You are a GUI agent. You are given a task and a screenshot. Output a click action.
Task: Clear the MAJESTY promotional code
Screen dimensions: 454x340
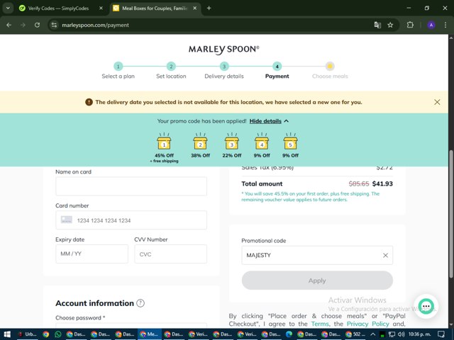pos(385,255)
